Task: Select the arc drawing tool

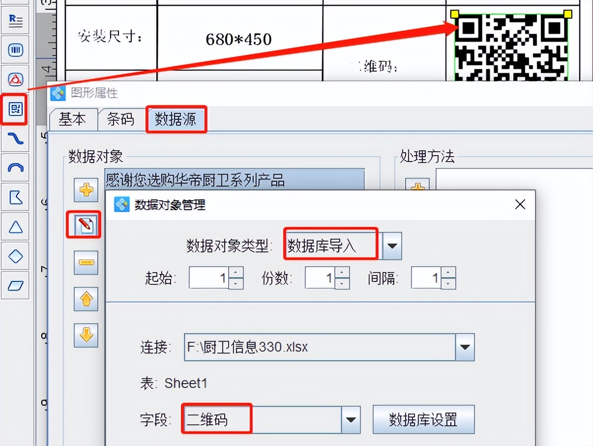Action: coord(16,168)
